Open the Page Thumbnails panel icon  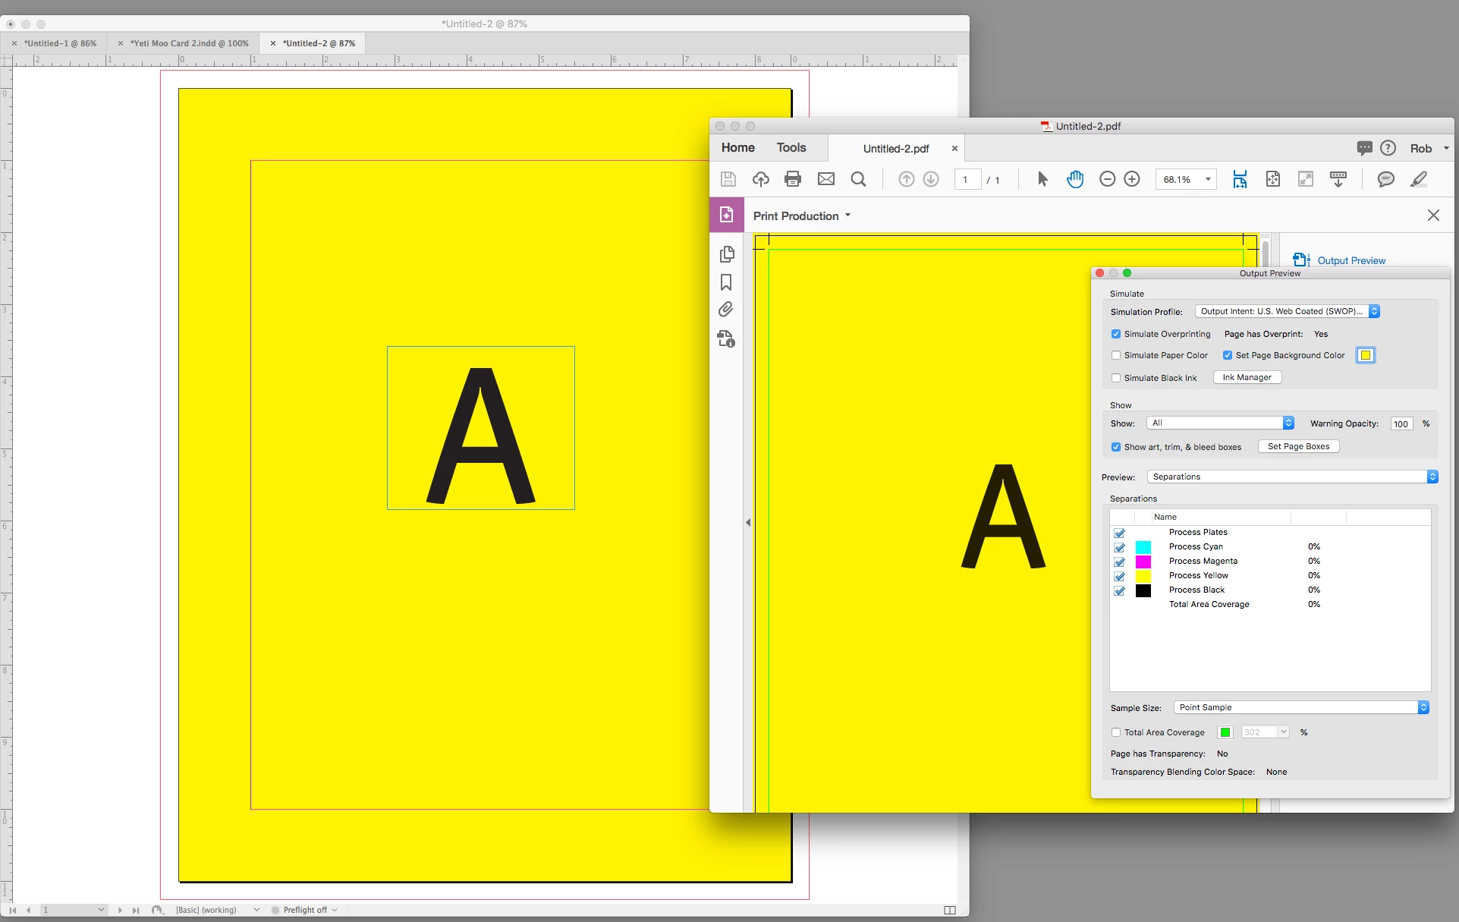[x=726, y=254]
